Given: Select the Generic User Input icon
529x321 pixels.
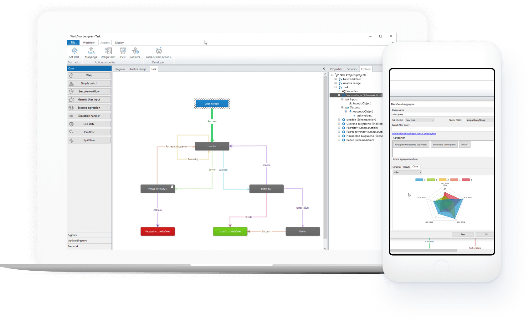Looking at the screenshot, I should (x=71, y=100).
